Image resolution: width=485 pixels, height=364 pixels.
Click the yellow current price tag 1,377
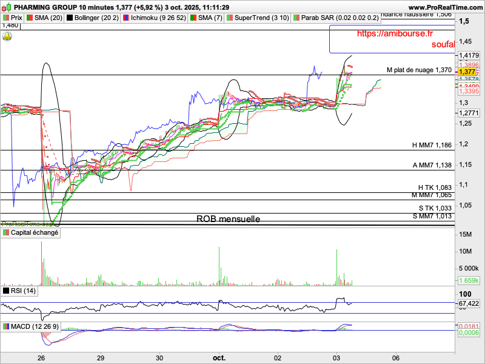467,72
